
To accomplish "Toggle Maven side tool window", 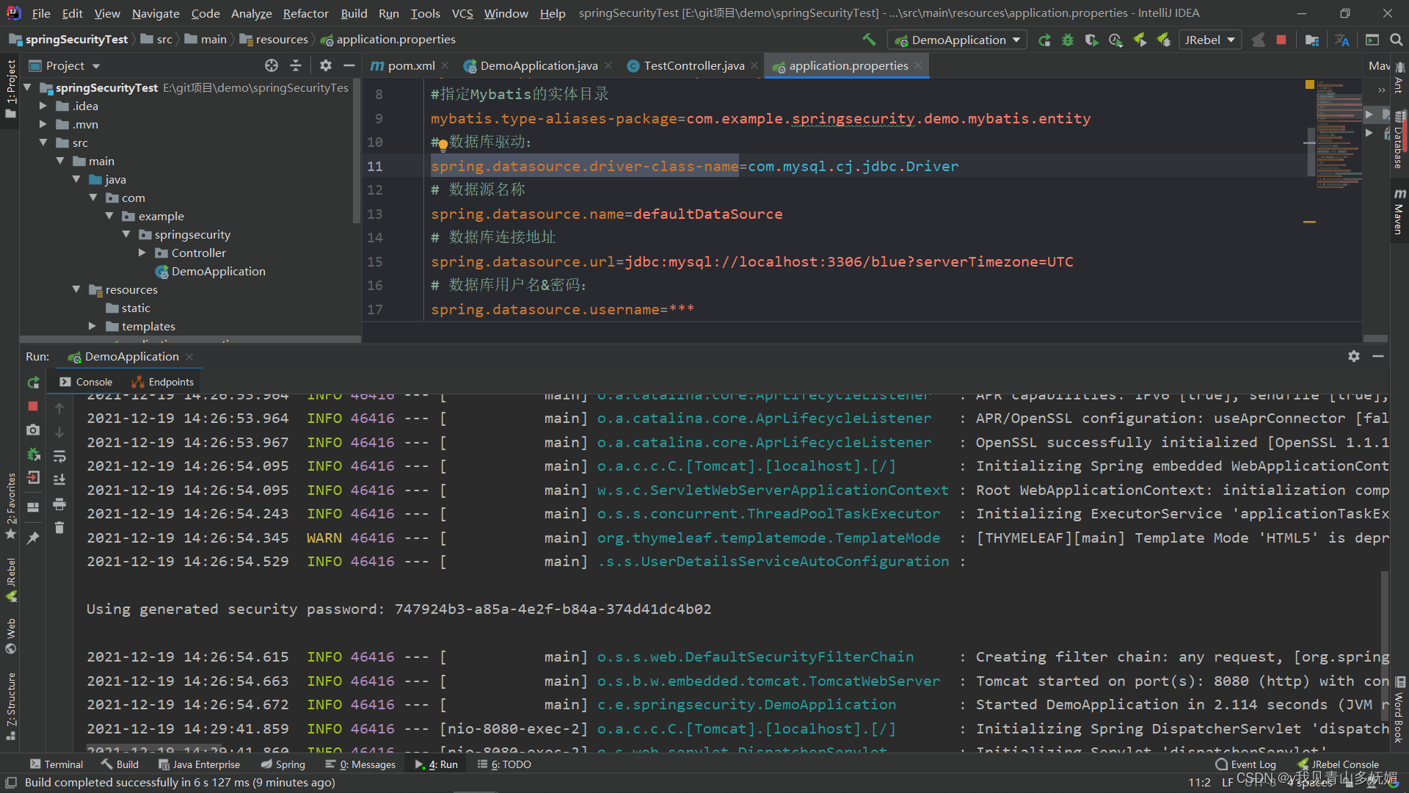I will click(x=1399, y=211).
